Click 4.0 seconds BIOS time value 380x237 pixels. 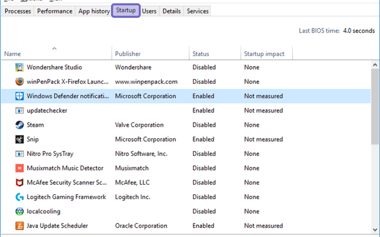point(359,31)
